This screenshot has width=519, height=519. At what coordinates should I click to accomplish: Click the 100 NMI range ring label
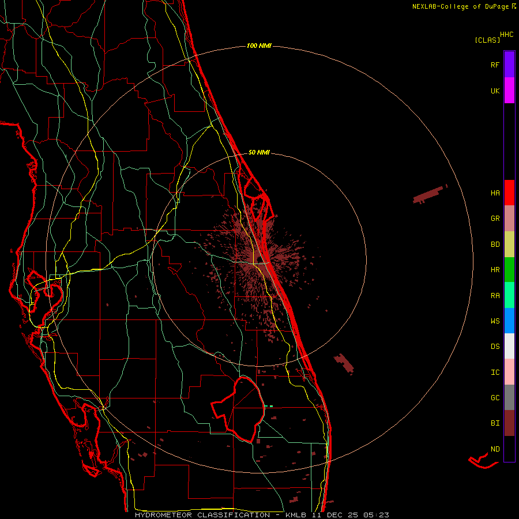[x=259, y=46]
